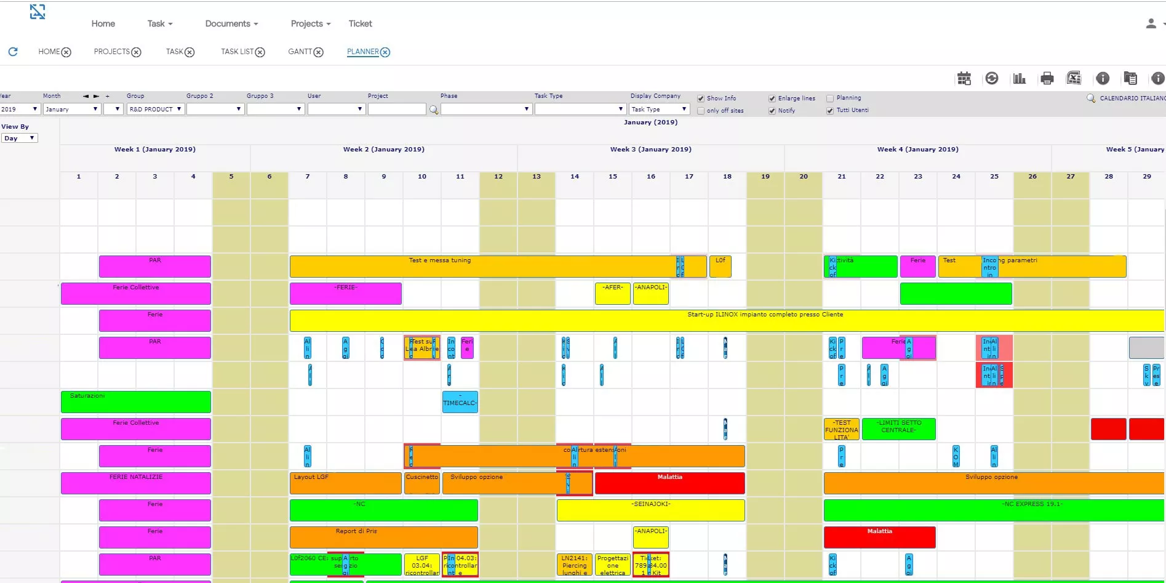Image resolution: width=1166 pixels, height=583 pixels.
Task: Toggle the Tutti Utenti checkbox
Action: [830, 111]
